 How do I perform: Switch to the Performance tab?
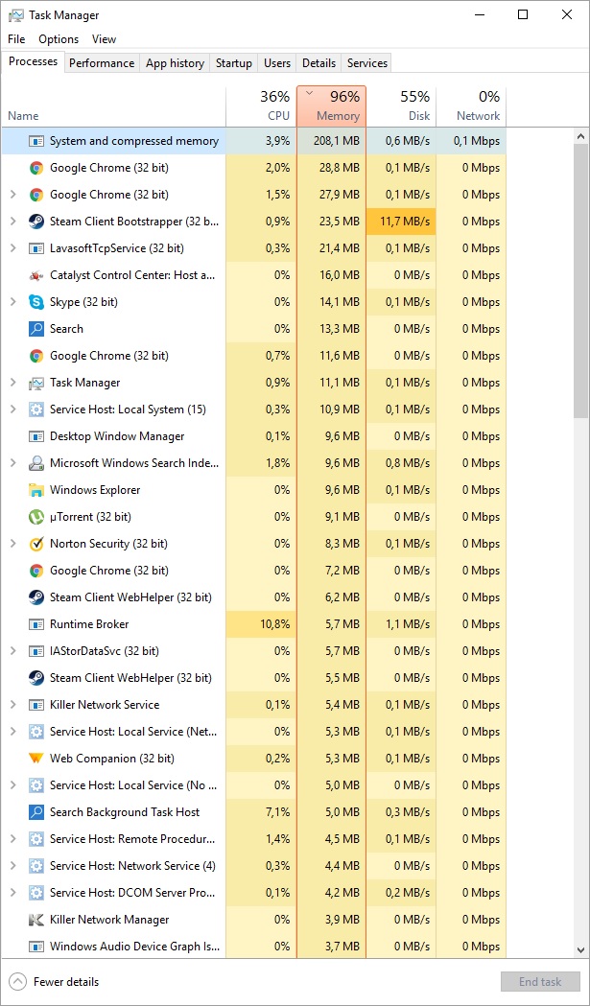(x=102, y=63)
